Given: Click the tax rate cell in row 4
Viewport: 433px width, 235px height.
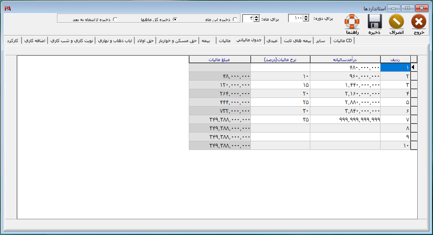Looking at the screenshot, I should coord(280,93).
